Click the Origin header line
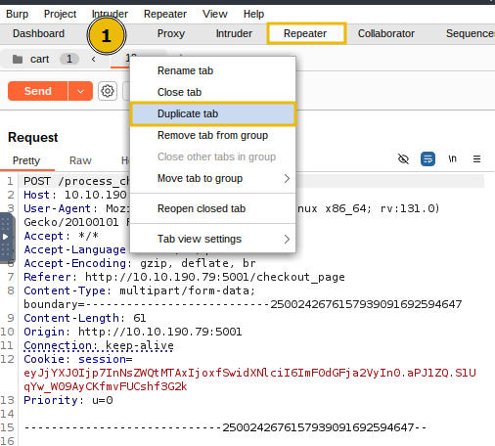The image size is (495, 446). click(133, 332)
